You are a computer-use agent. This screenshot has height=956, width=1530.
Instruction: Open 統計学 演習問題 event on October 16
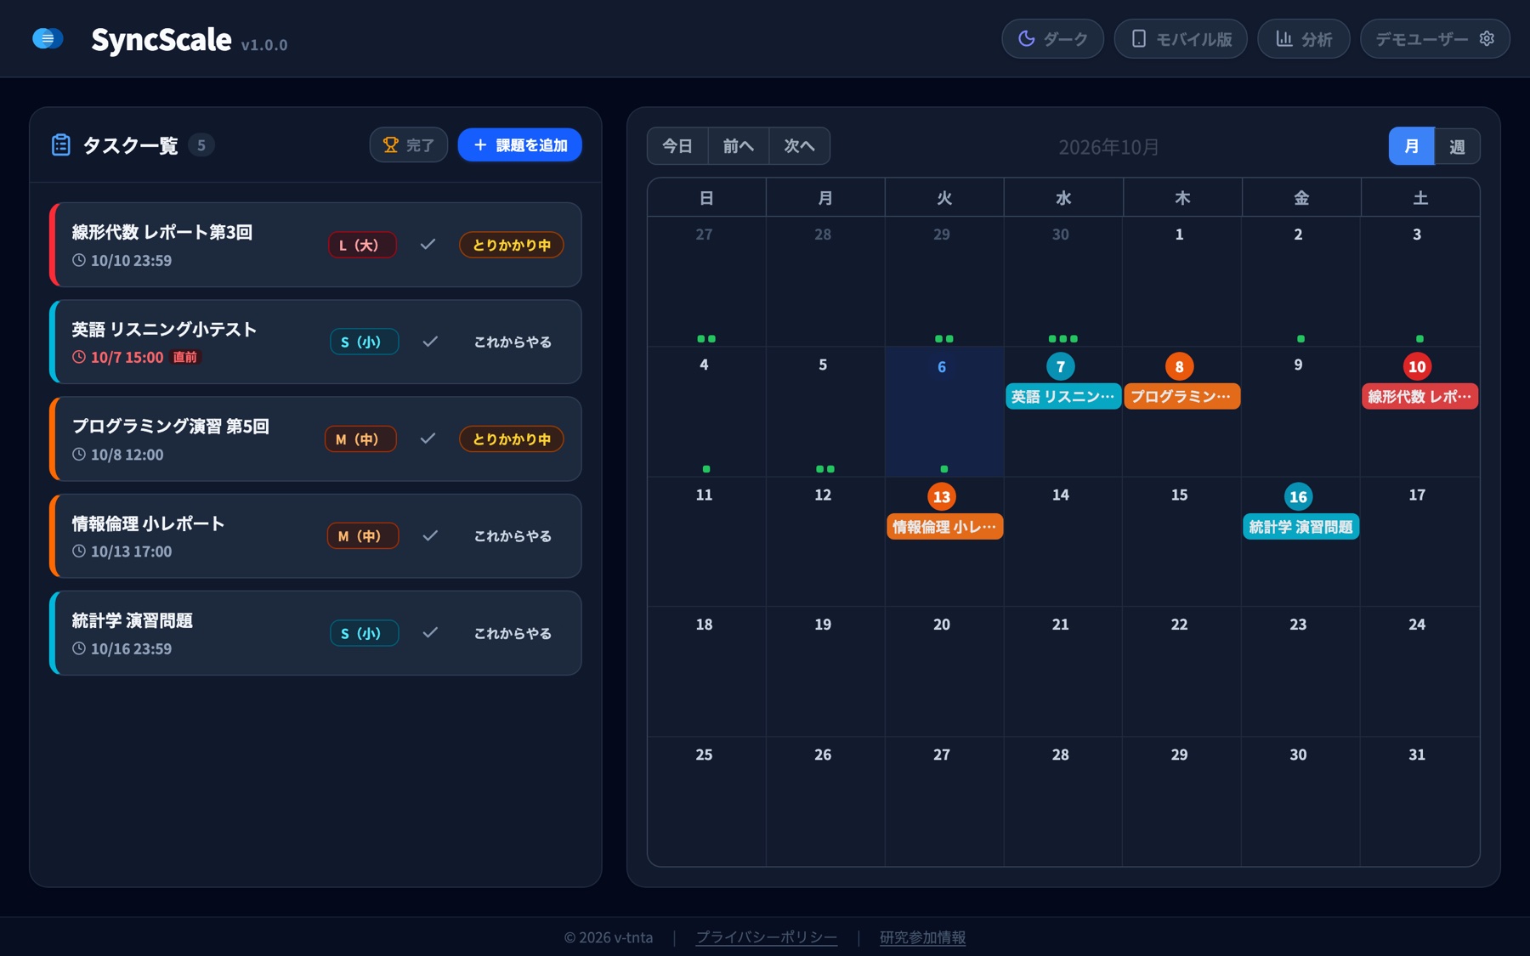click(1300, 527)
